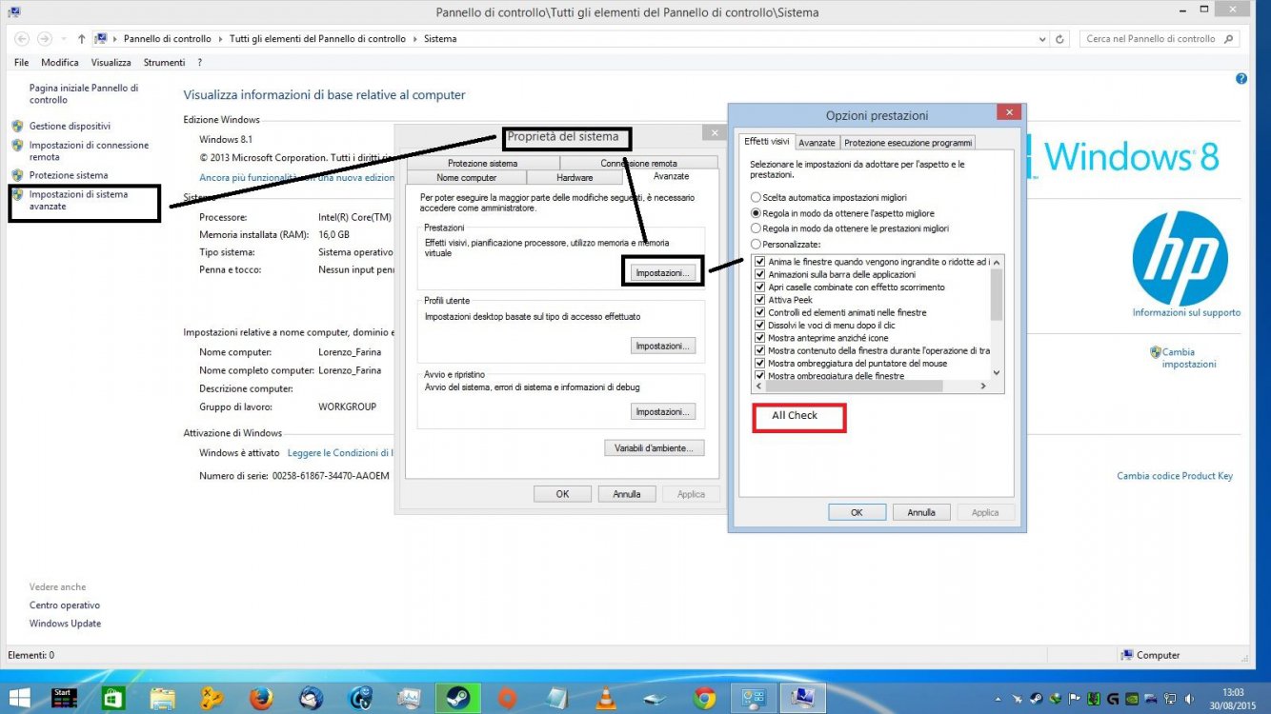This screenshot has height=714, width=1271.
Task: Click shield icon next to Gestione dispositivi
Action: [x=17, y=126]
